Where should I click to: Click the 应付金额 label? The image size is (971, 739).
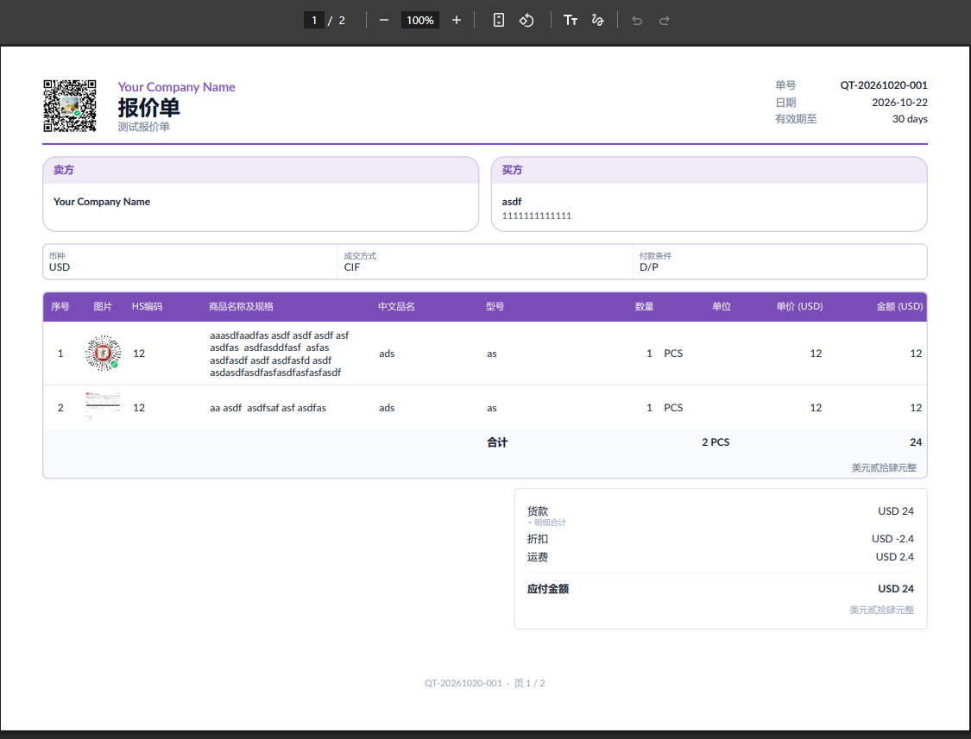click(548, 589)
